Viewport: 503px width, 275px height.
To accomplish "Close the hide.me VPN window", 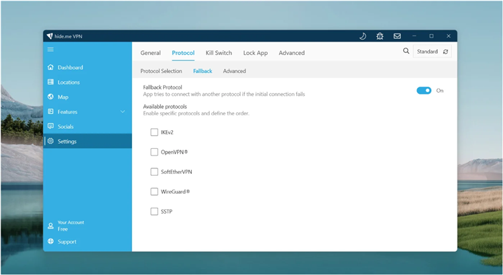I will tap(449, 36).
